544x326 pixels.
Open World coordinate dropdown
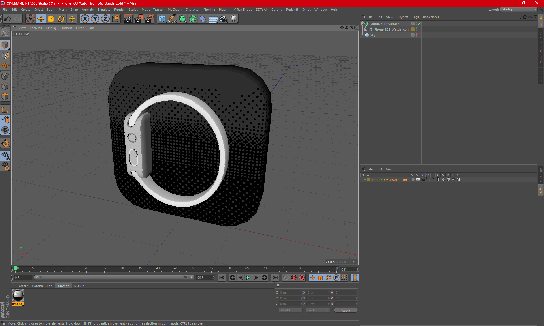coord(291,310)
